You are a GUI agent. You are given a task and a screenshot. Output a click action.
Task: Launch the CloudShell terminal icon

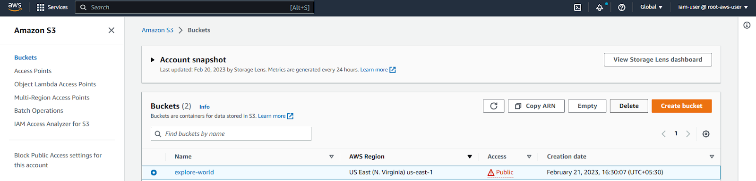(x=577, y=7)
